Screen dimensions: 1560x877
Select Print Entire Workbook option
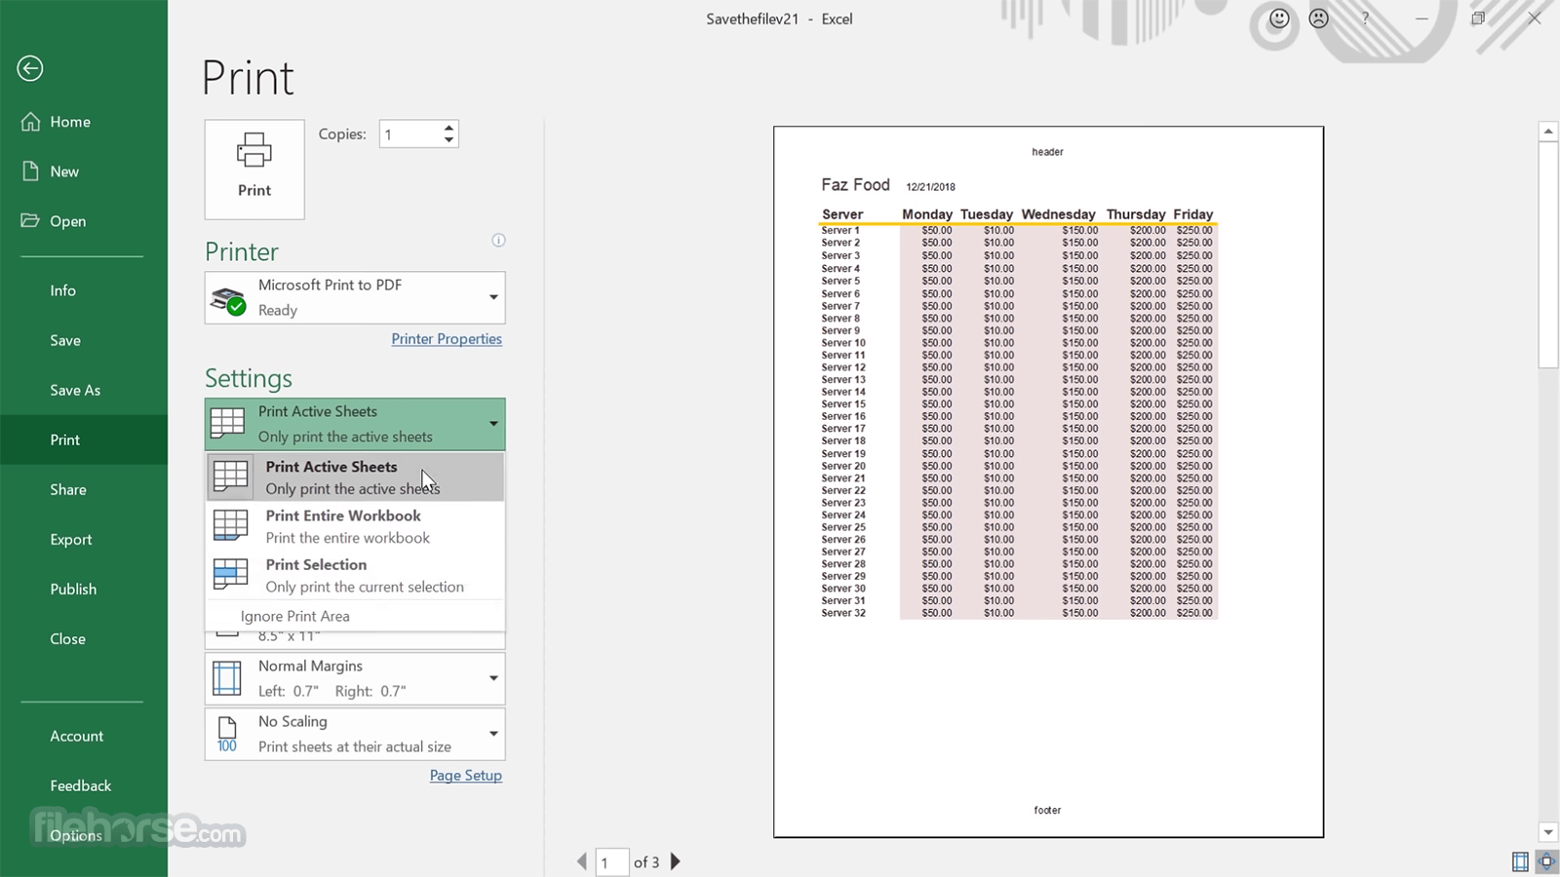355,526
